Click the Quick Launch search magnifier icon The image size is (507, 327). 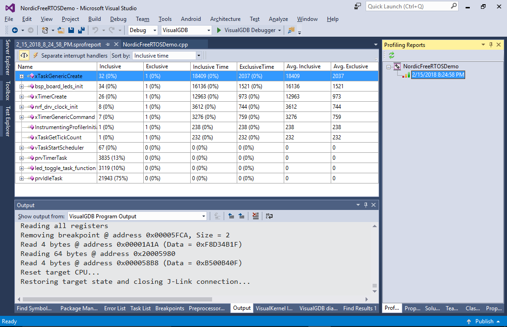(x=454, y=6)
